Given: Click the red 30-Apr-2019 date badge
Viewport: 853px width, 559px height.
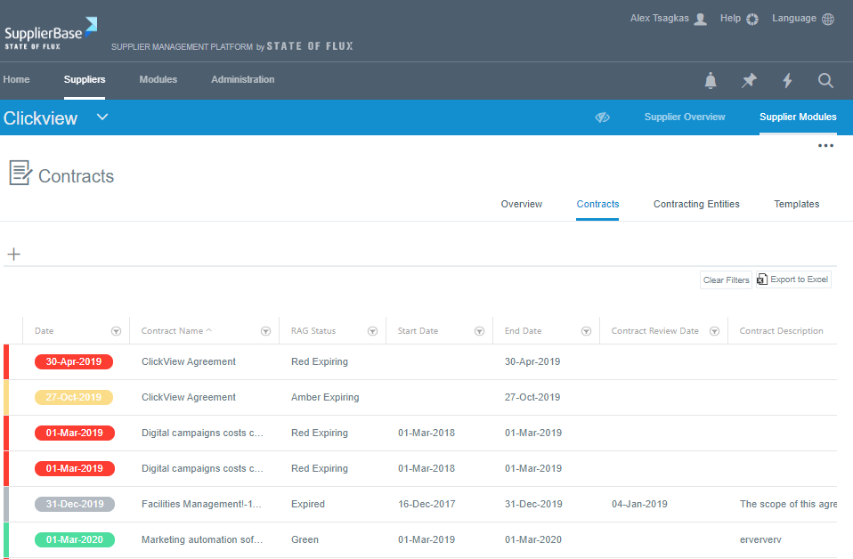Looking at the screenshot, I should click(74, 362).
